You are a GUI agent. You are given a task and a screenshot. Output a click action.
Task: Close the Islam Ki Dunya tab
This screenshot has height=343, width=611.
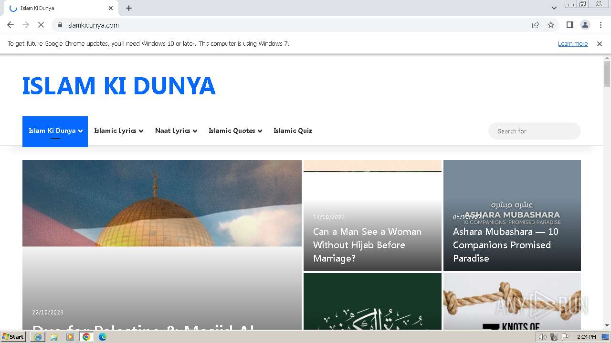(111, 8)
